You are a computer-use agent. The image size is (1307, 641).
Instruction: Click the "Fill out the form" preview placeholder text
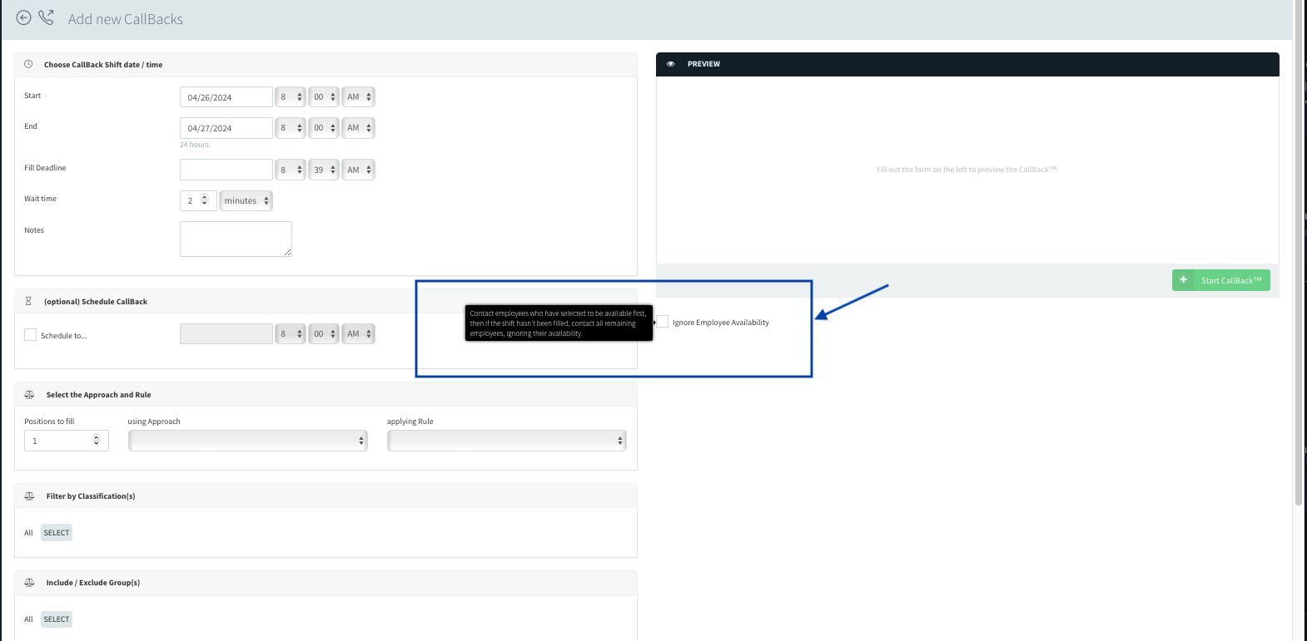click(967, 170)
